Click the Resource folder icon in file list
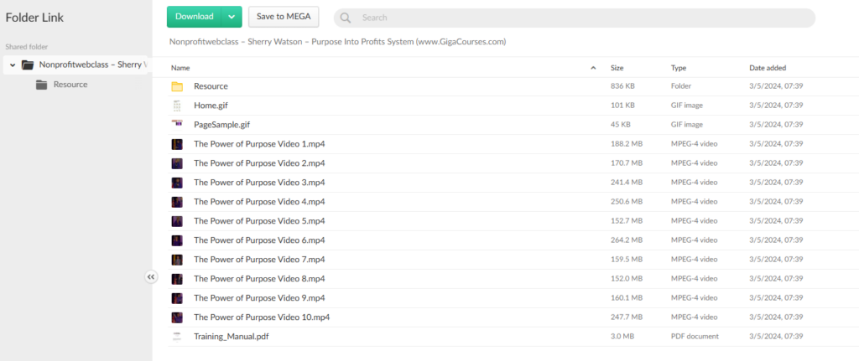This screenshot has width=859, height=361. coord(177,86)
